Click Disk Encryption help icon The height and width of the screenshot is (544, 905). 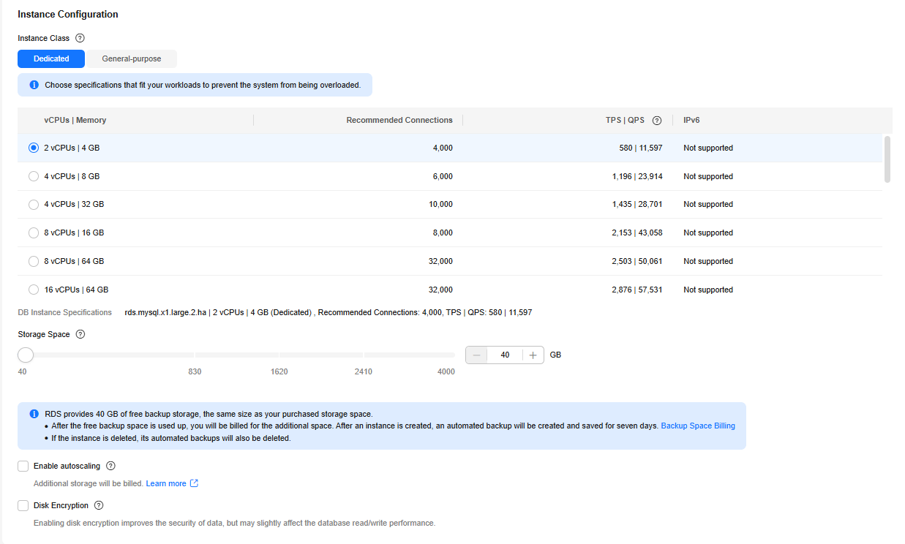click(99, 505)
